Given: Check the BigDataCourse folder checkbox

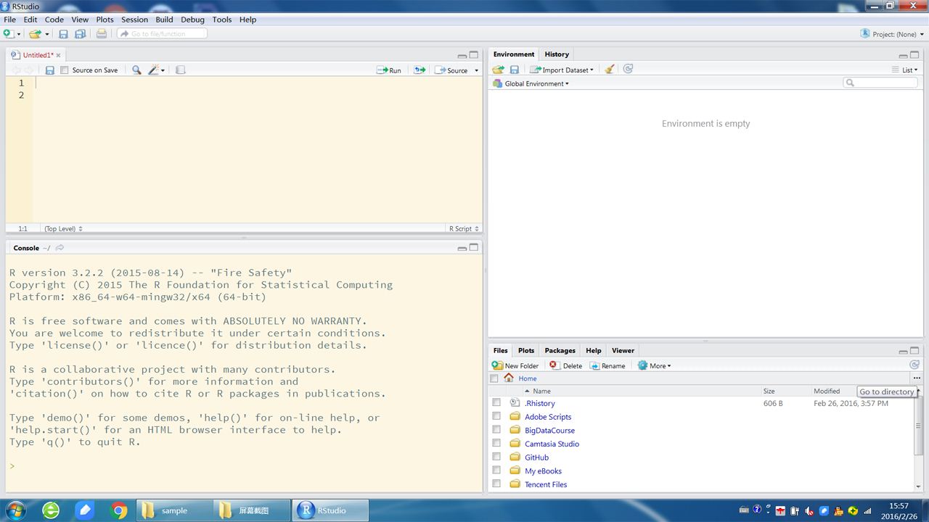Looking at the screenshot, I should (496, 430).
